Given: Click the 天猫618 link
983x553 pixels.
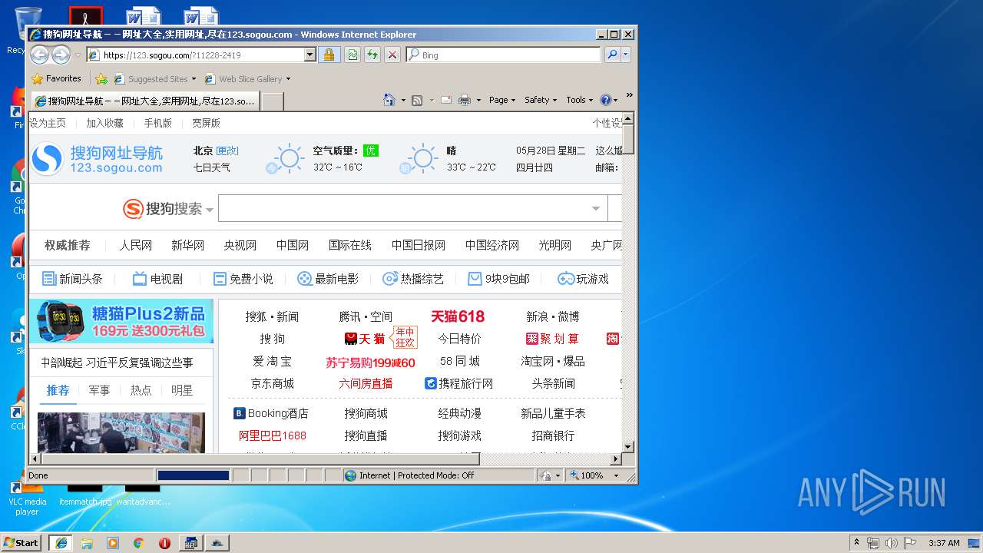Looking at the screenshot, I should coord(458,316).
